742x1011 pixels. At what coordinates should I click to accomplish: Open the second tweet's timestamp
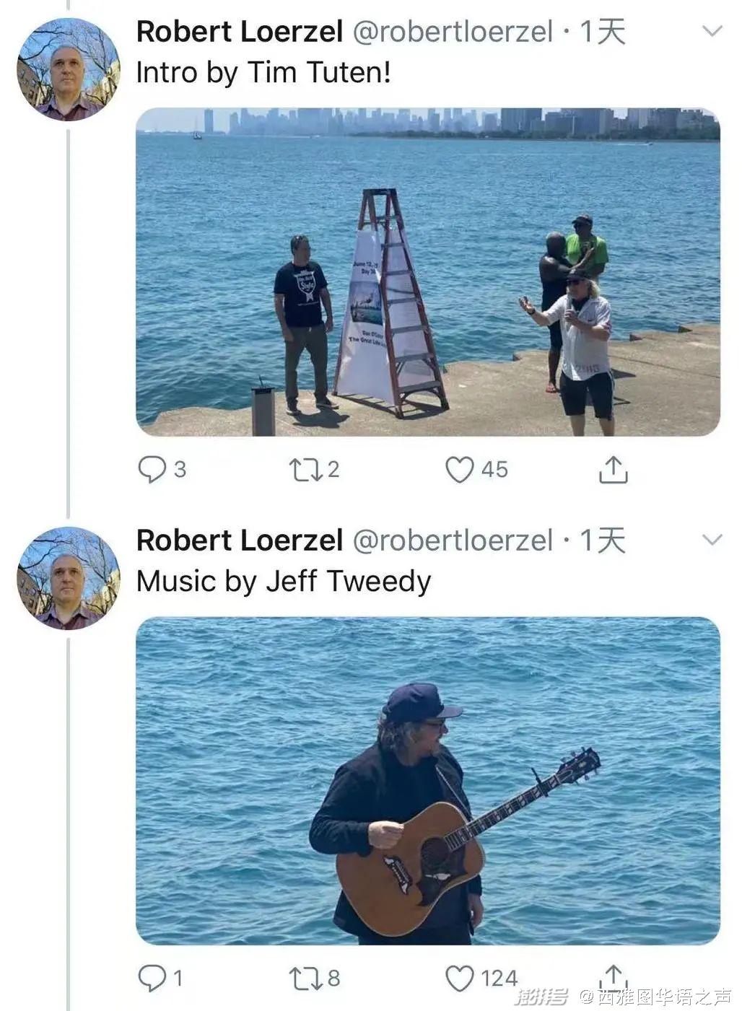602,540
